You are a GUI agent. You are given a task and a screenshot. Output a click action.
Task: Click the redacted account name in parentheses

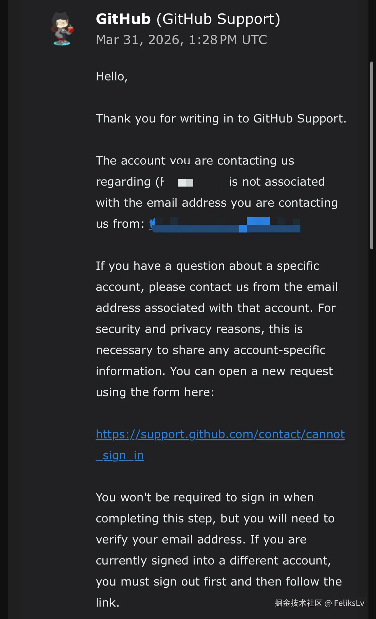coord(185,182)
